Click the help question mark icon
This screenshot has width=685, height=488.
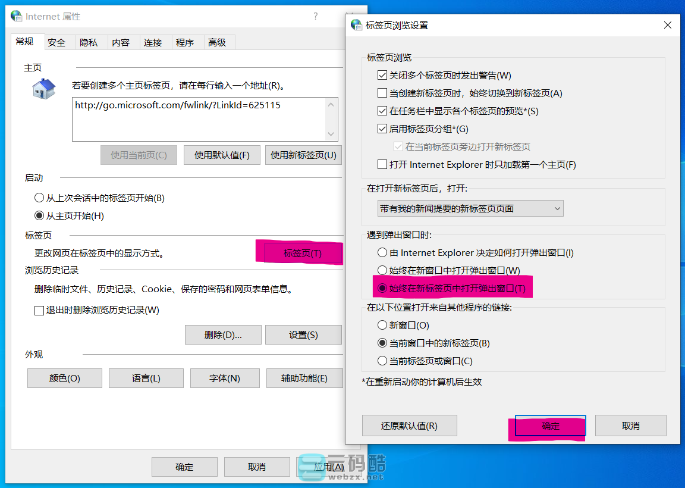click(x=315, y=17)
